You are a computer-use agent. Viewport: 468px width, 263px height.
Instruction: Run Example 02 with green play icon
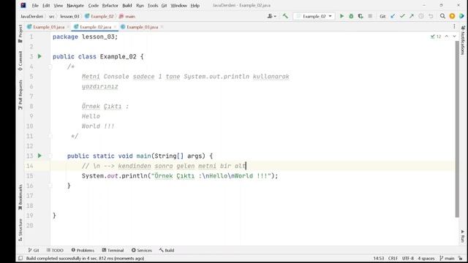tap(341, 16)
